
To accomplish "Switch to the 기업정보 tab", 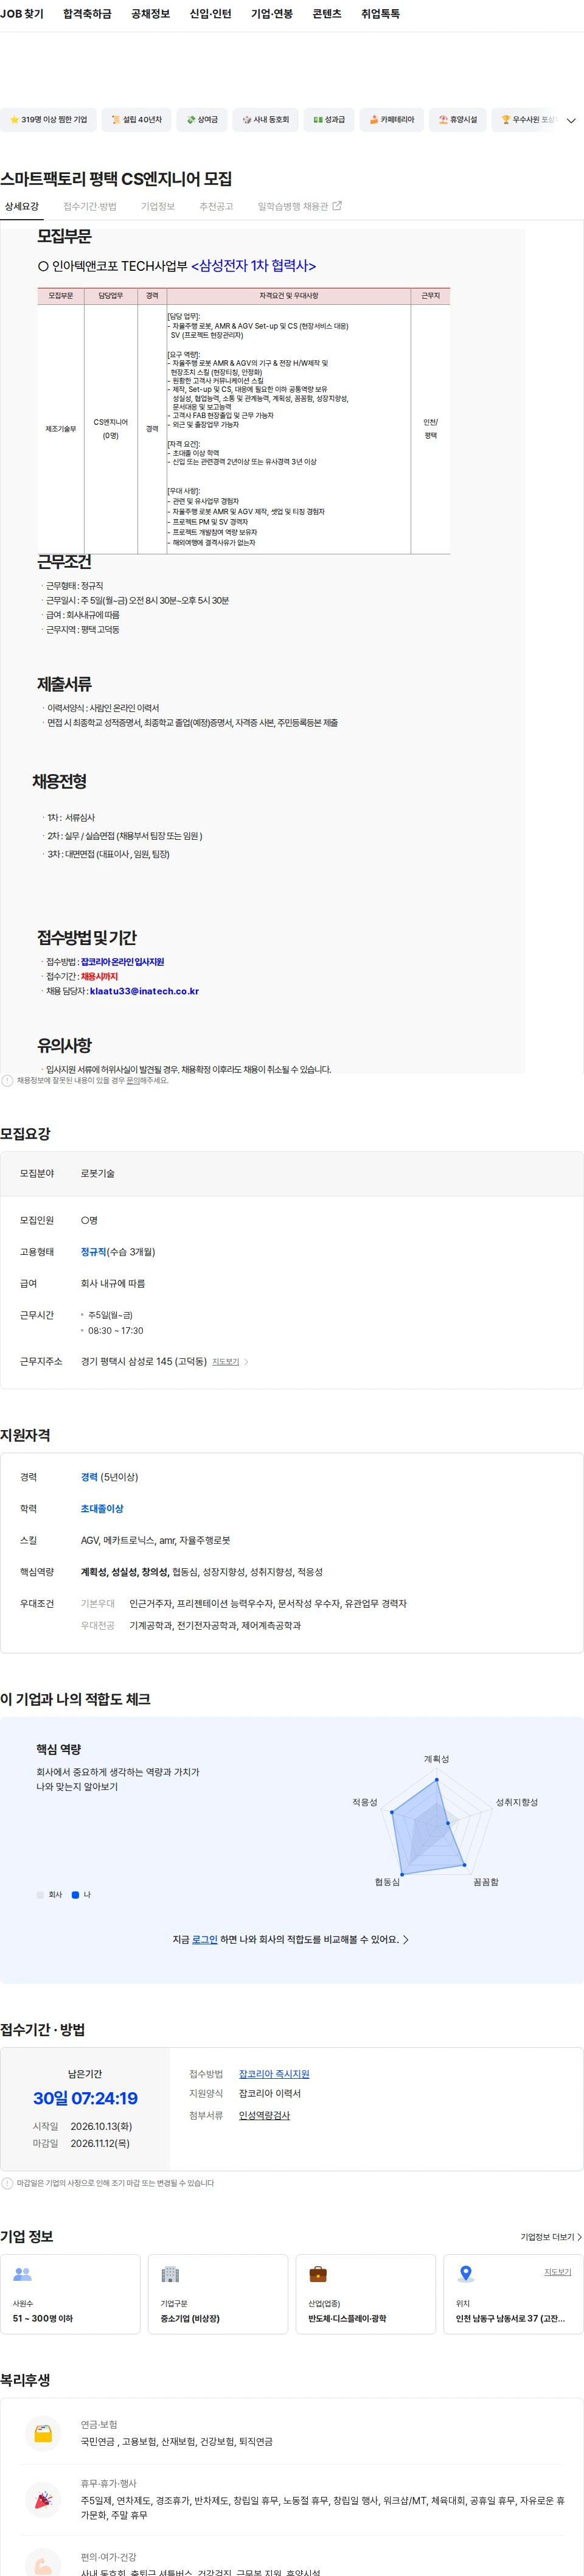I will pos(158,207).
